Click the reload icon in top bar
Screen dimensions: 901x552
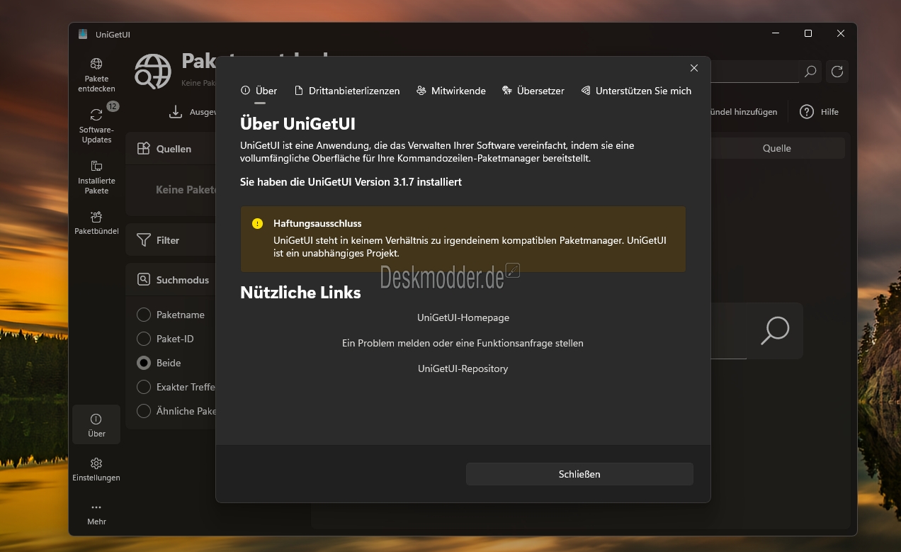tap(837, 72)
